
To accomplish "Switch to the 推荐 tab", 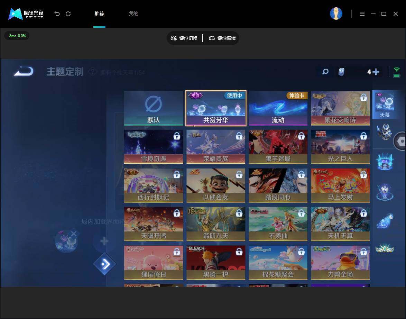I will tap(99, 13).
